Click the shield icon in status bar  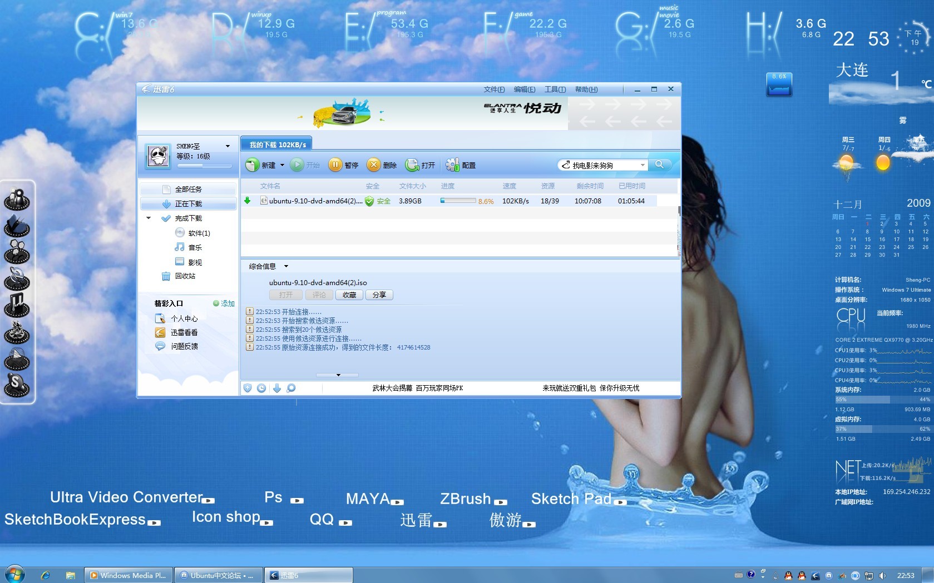click(x=248, y=388)
